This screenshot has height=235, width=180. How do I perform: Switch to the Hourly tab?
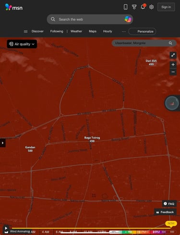[108, 31]
